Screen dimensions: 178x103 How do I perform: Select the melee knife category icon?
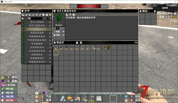26,15
